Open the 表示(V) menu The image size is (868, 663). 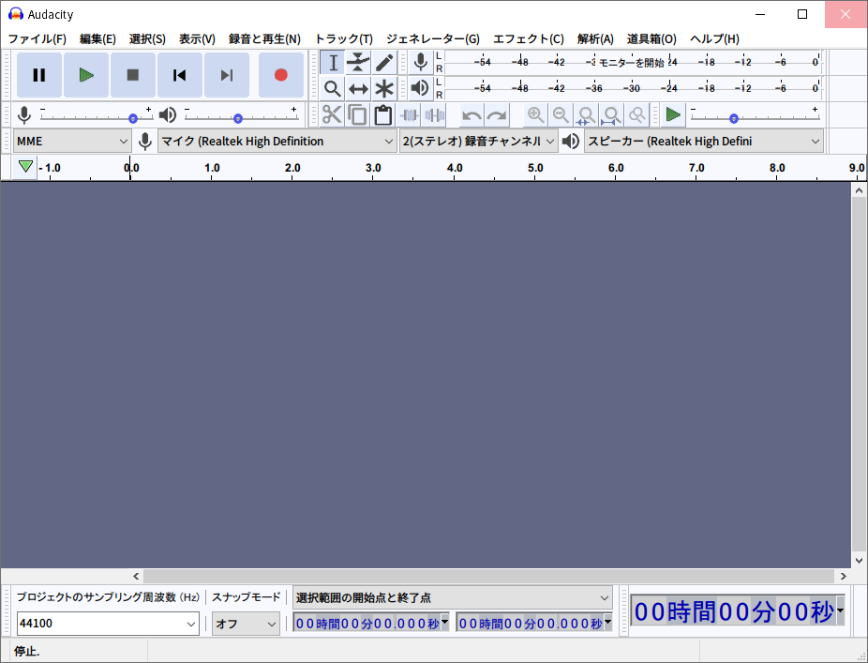tap(197, 38)
